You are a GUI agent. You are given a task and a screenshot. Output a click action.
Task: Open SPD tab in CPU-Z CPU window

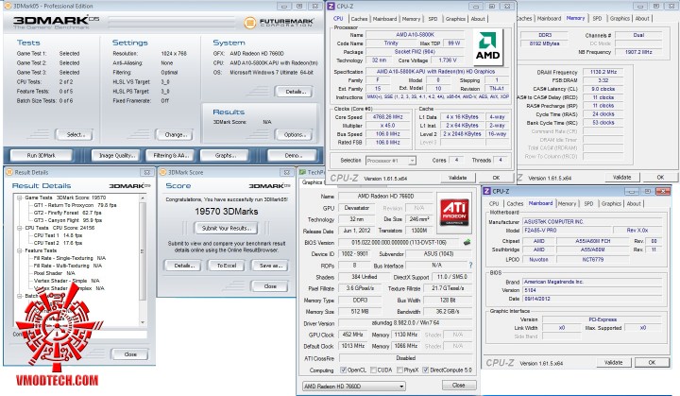433,19
